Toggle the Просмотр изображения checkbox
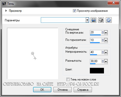 coord(74,11)
